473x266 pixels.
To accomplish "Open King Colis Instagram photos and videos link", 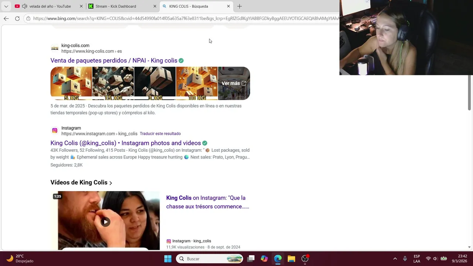I will [x=126, y=143].
